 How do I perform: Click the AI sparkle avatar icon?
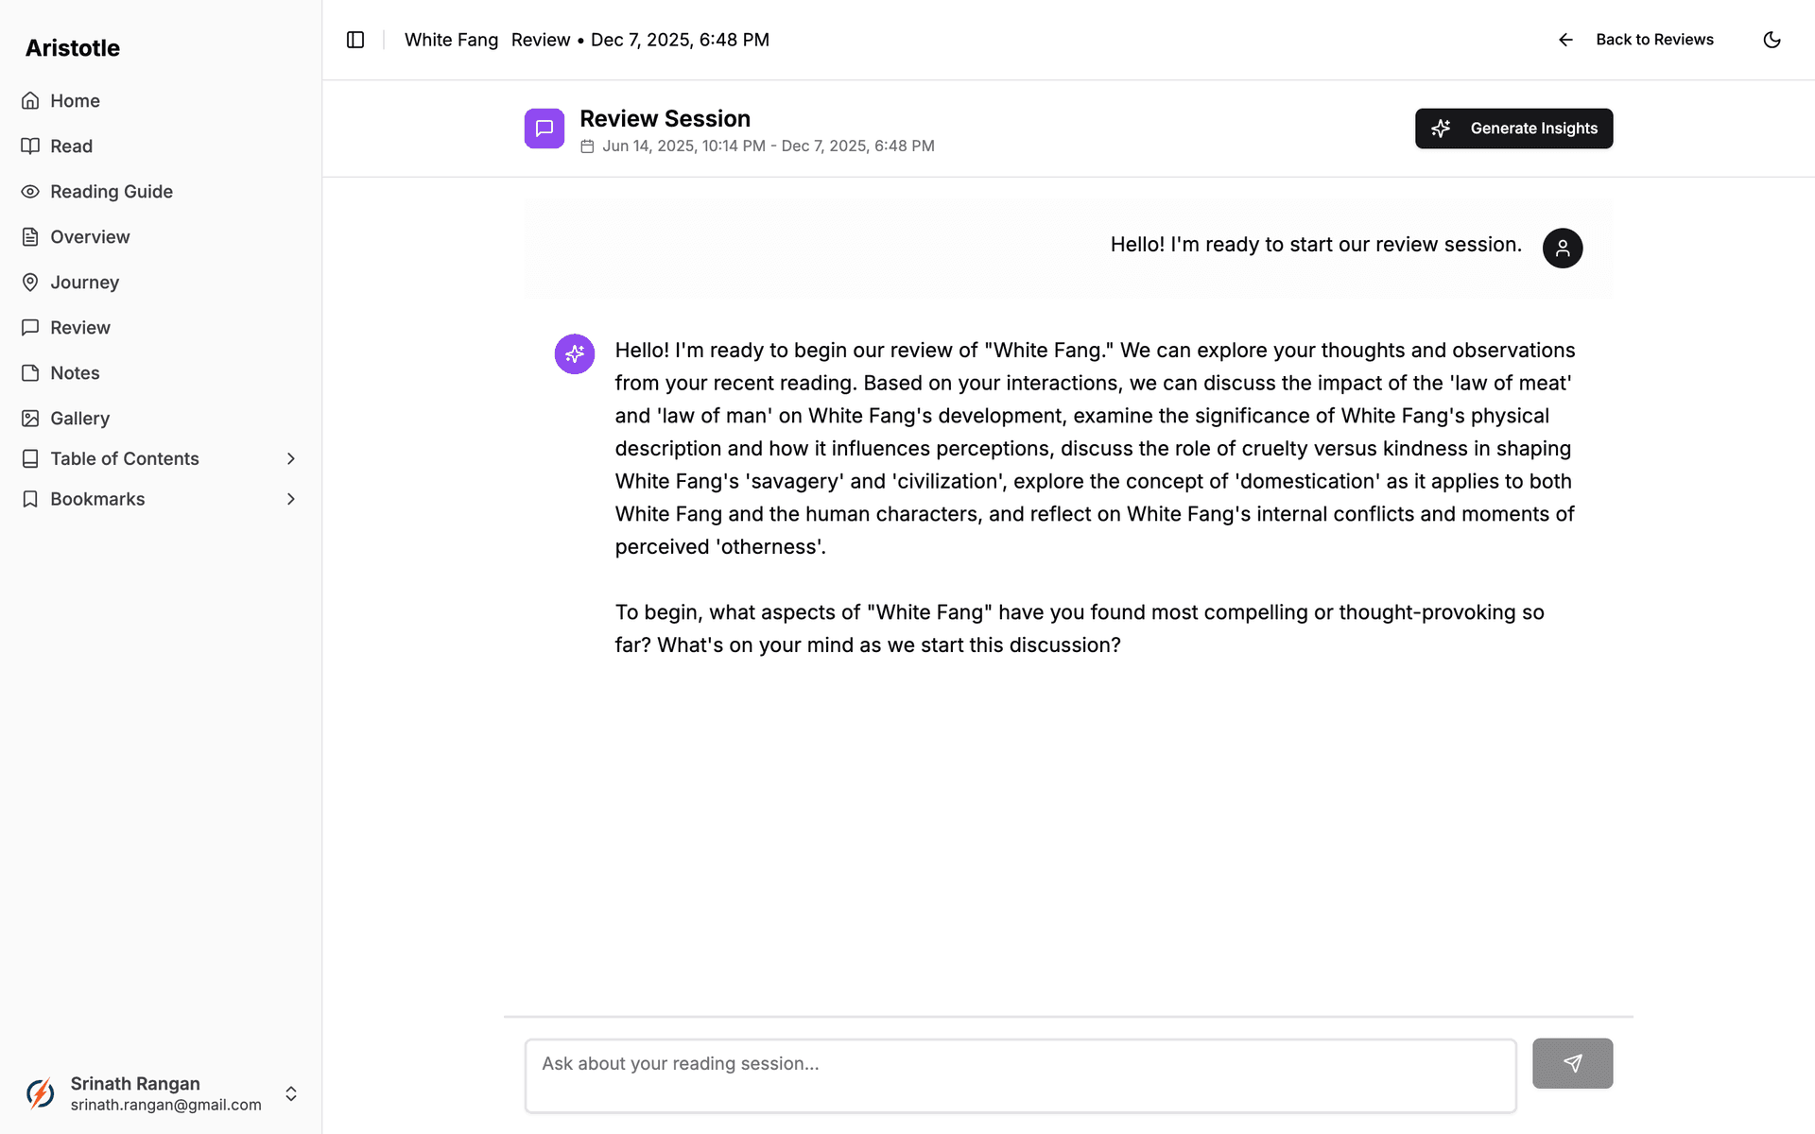pos(575,354)
